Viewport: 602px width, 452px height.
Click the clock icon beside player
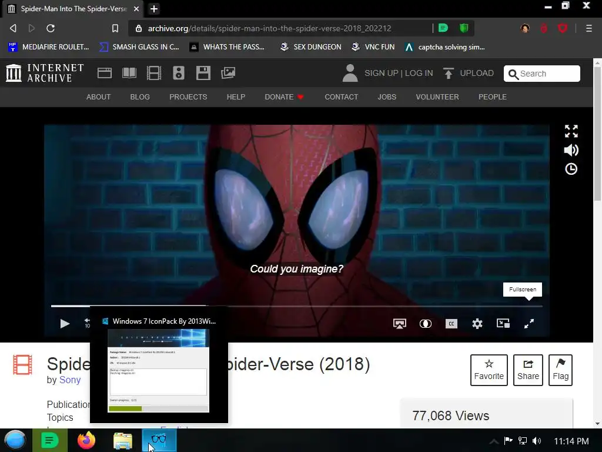571,169
